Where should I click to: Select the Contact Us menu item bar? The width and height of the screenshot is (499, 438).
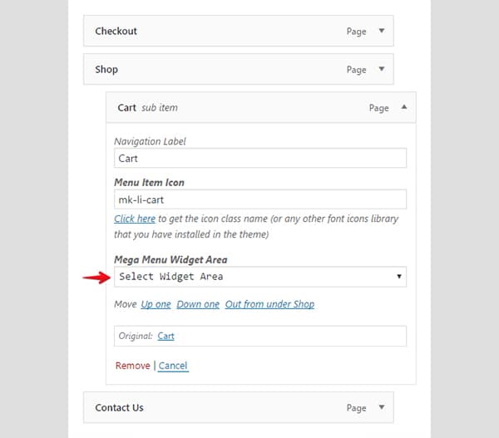point(239,407)
